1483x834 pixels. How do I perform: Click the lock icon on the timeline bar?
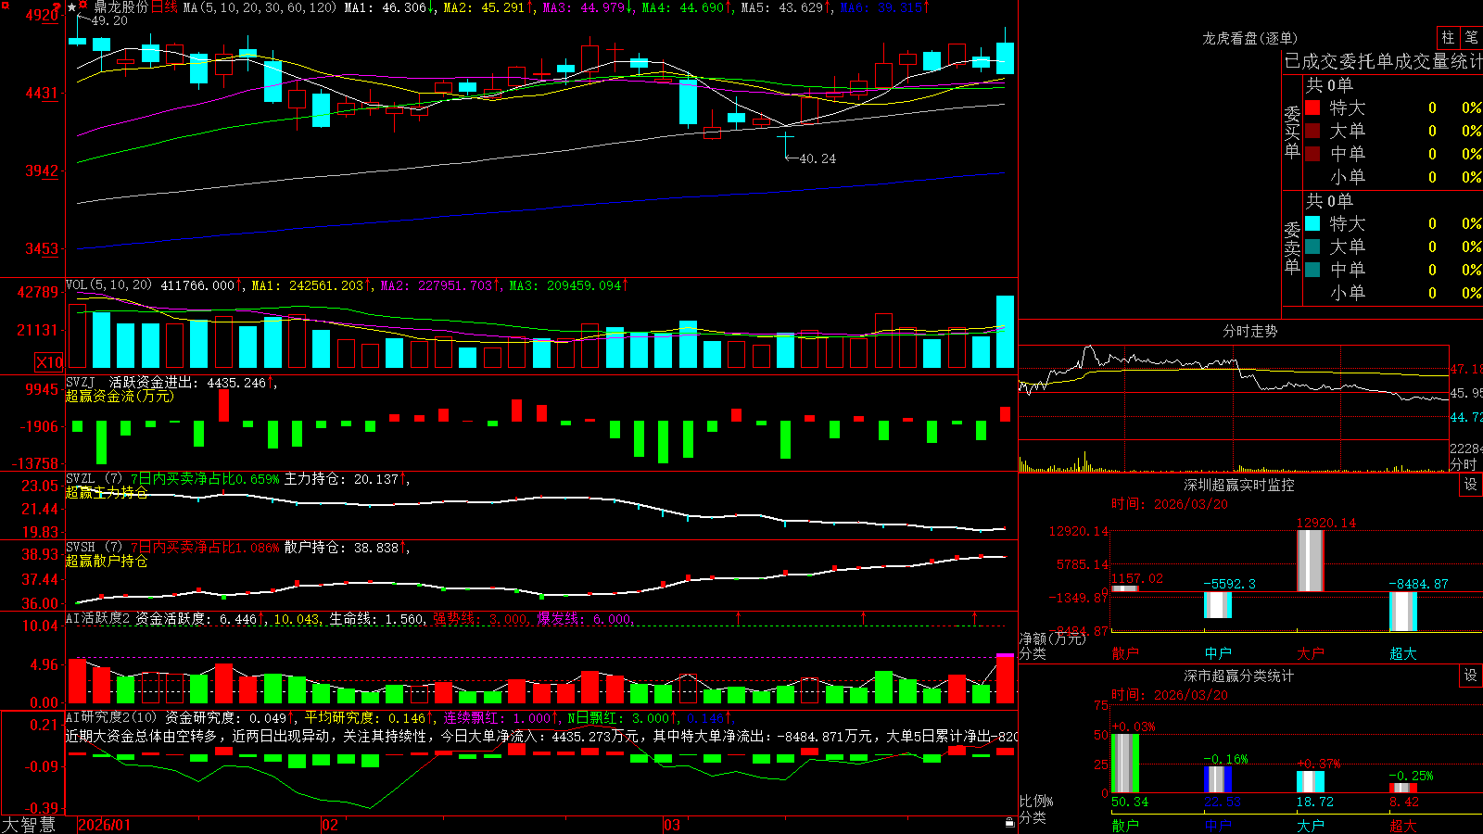tap(1009, 823)
